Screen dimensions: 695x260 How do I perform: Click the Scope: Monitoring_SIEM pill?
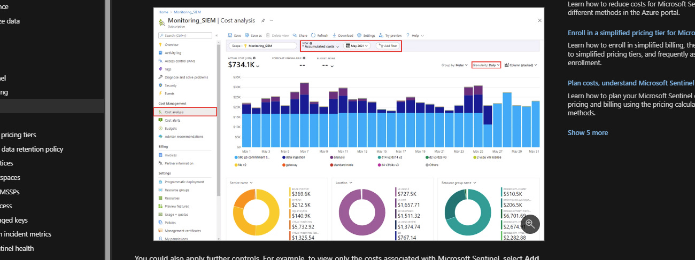[262, 46]
